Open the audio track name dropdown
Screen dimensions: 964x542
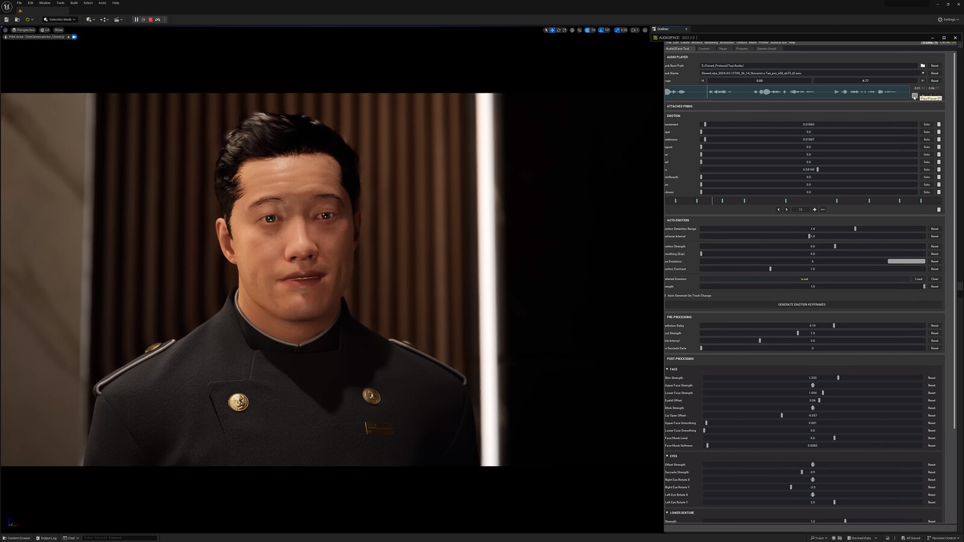click(x=922, y=73)
